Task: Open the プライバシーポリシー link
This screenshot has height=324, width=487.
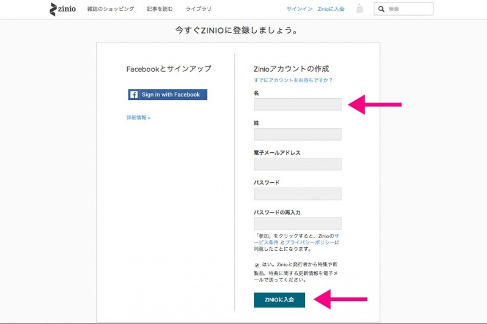Action: click(310, 242)
